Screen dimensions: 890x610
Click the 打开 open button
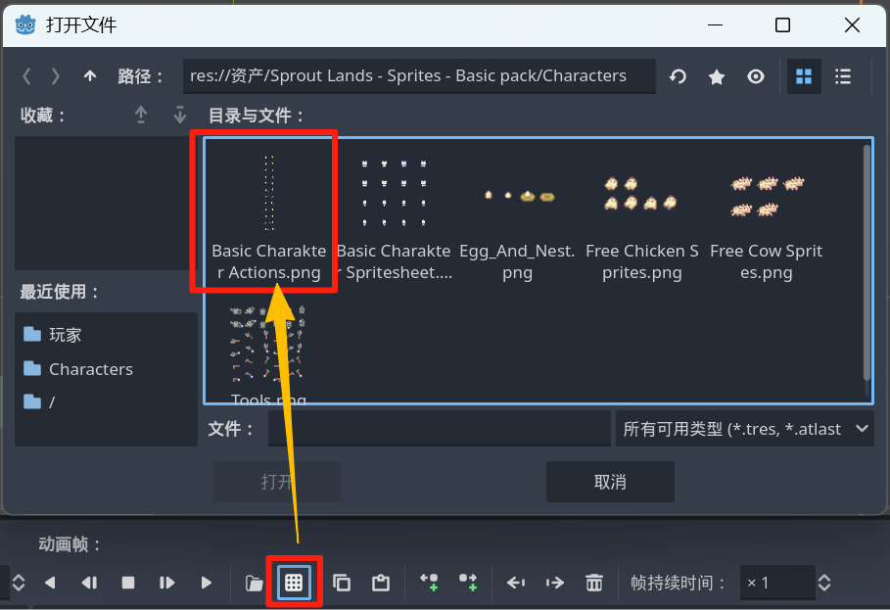pyautogui.click(x=277, y=482)
